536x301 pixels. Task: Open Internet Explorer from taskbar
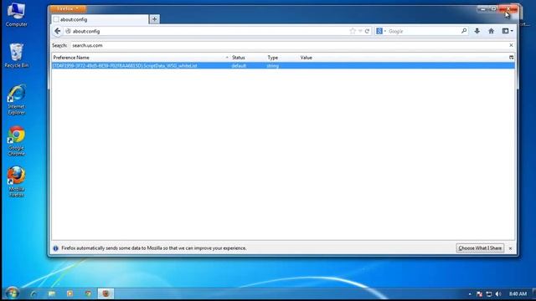click(33, 293)
